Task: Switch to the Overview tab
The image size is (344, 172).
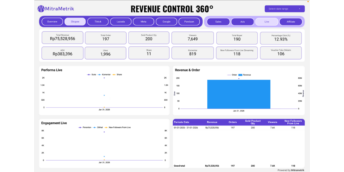Action: pyautogui.click(x=52, y=22)
